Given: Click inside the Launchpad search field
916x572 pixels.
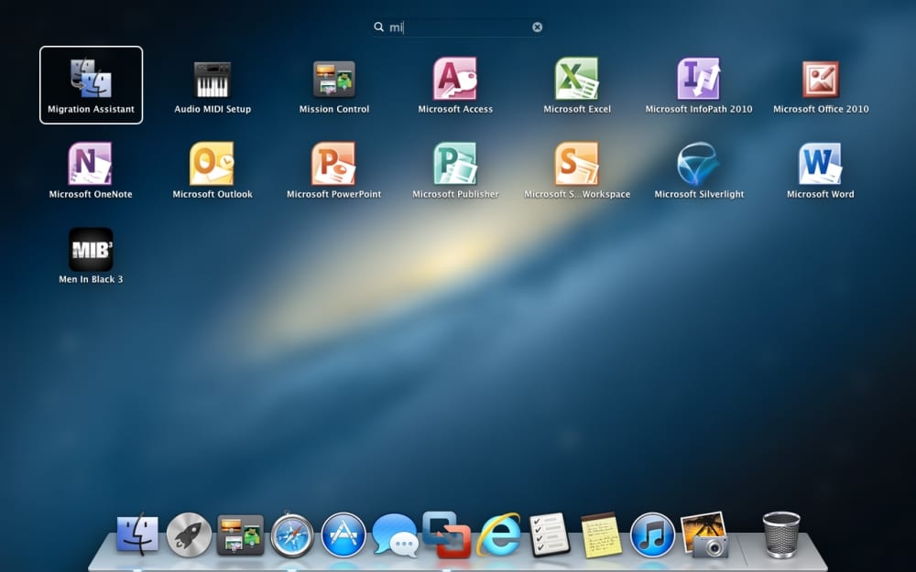Looking at the screenshot, I should click(459, 27).
